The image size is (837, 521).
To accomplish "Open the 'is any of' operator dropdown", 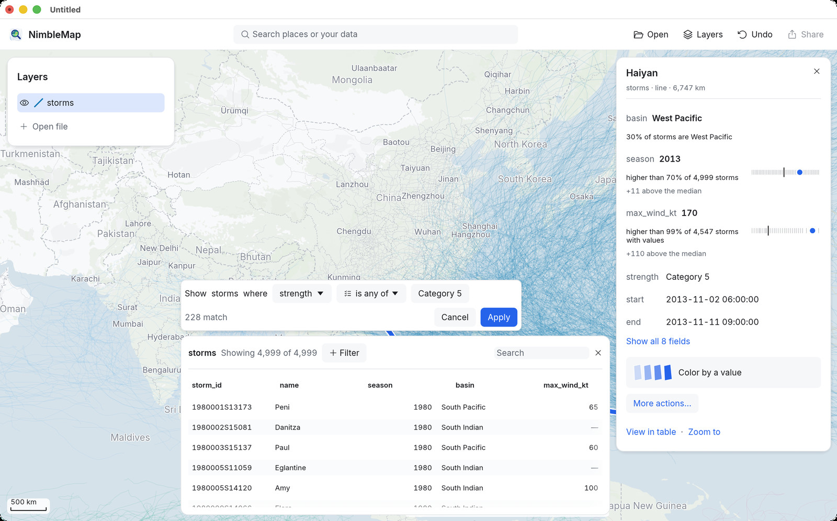I will click(x=371, y=293).
